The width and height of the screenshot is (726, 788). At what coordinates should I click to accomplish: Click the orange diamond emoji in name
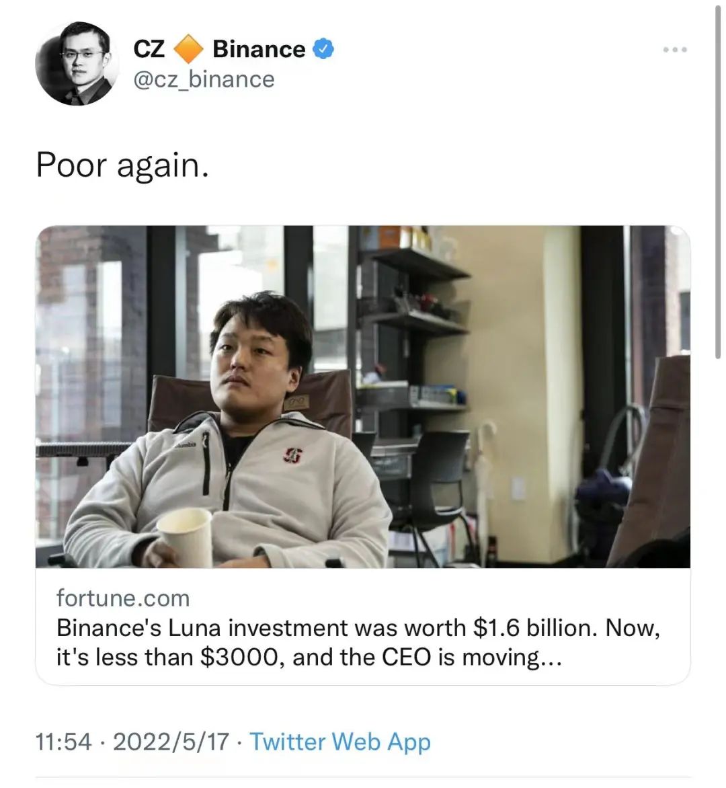click(x=188, y=49)
